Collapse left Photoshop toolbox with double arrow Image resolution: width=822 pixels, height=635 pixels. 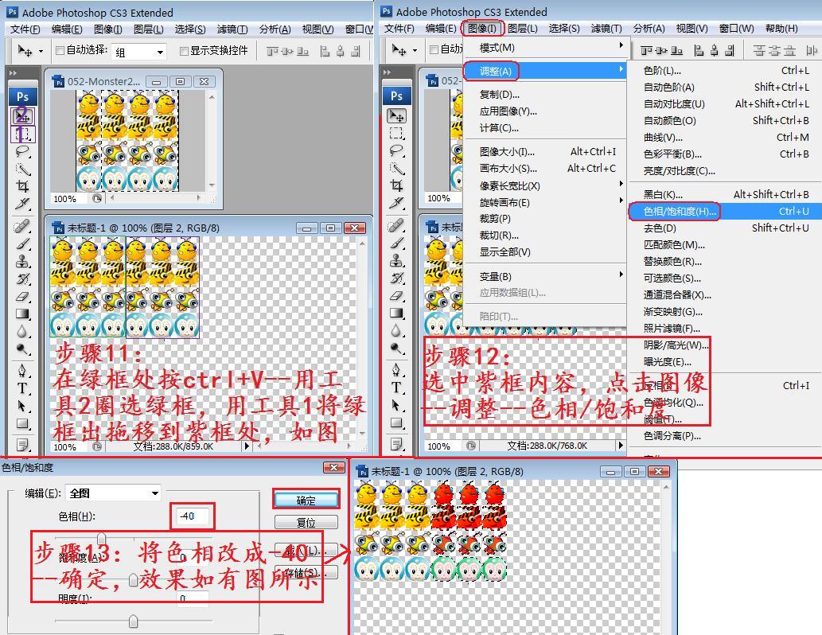tap(13, 73)
